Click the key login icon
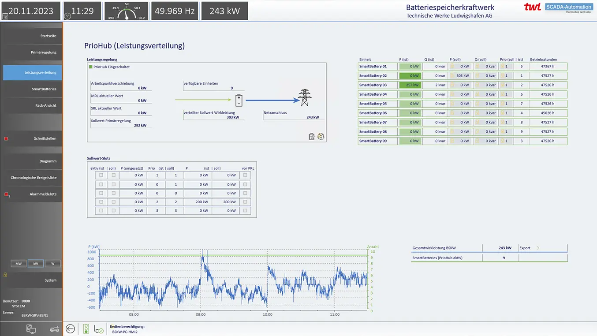Image resolution: width=597 pixels, height=336 pixels. [54, 329]
